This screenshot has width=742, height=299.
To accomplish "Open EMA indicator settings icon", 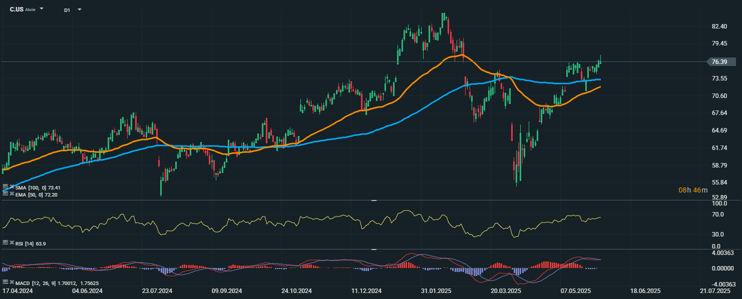I will (6, 192).
